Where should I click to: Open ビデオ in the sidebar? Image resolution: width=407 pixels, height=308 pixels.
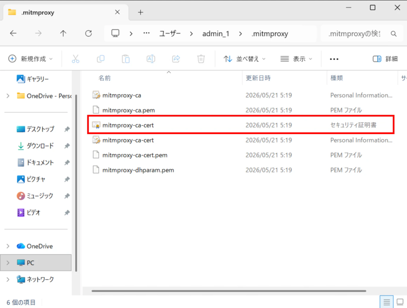pyautogui.click(x=29, y=212)
